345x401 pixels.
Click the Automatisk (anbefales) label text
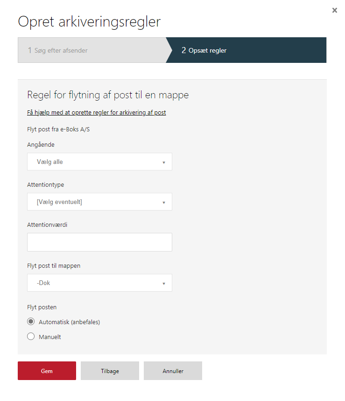click(69, 322)
